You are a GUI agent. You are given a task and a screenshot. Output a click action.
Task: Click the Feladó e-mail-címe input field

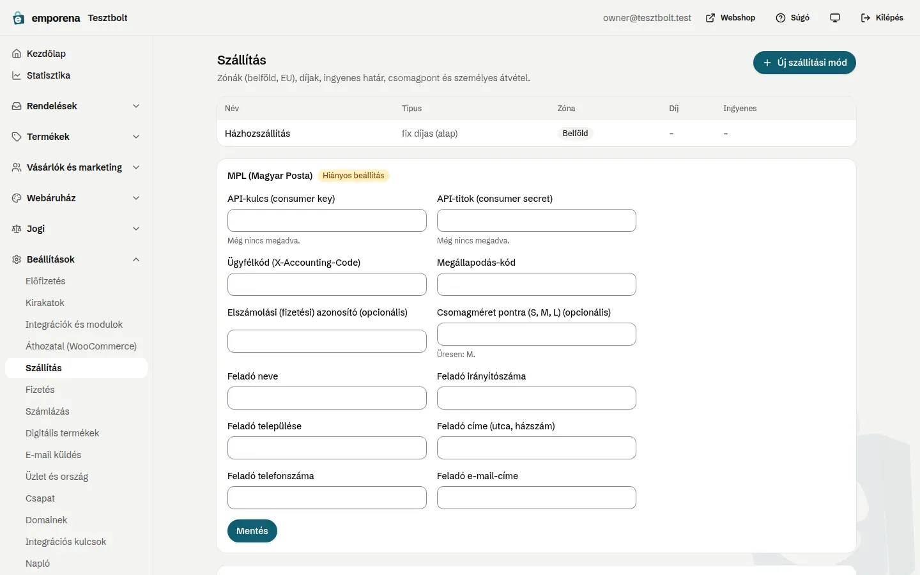537,498
